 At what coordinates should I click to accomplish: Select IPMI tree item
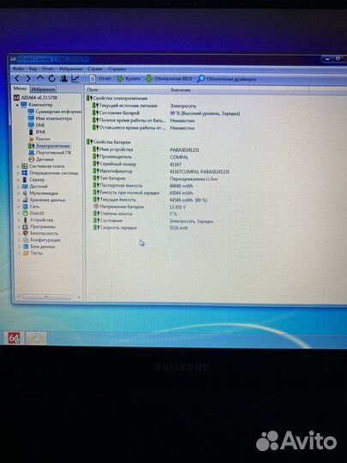[37, 132]
